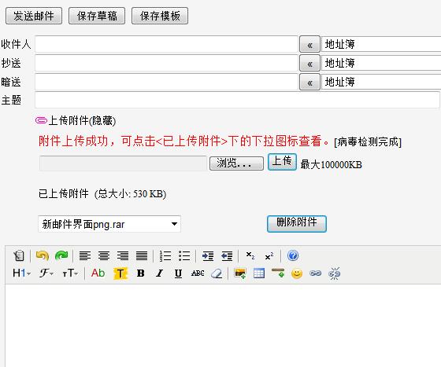Apply bold formatting
Viewport: 441px width, 367px height.
pos(141,273)
